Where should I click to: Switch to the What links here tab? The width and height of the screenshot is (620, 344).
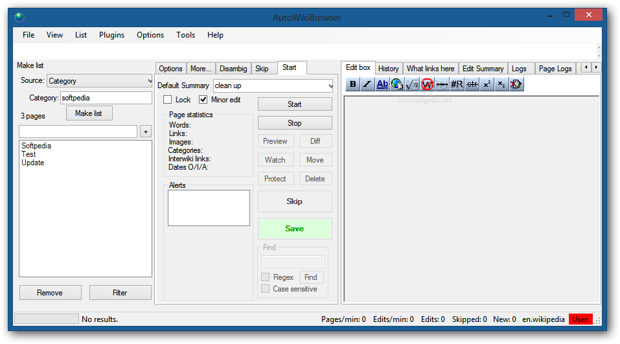[431, 69]
